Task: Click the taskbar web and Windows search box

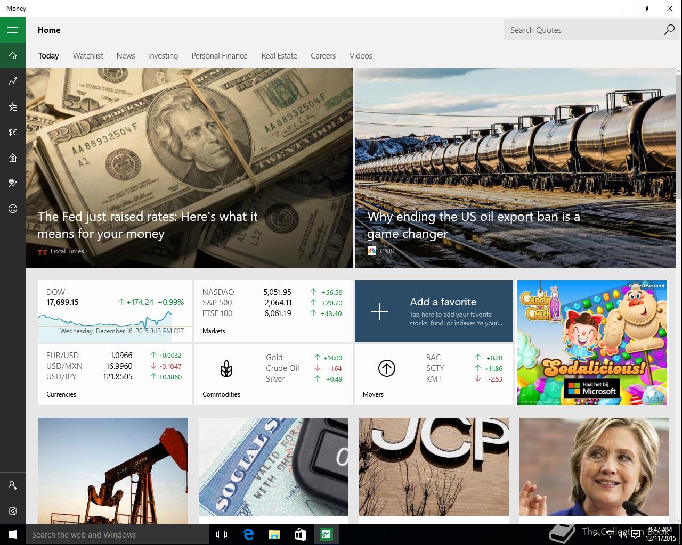Action: (117, 534)
